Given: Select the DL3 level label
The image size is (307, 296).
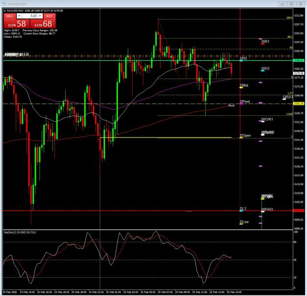Looking at the screenshot, I should click(x=243, y=209).
